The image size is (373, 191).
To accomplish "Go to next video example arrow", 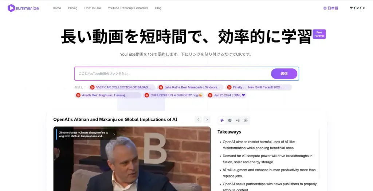I will 207,119.
